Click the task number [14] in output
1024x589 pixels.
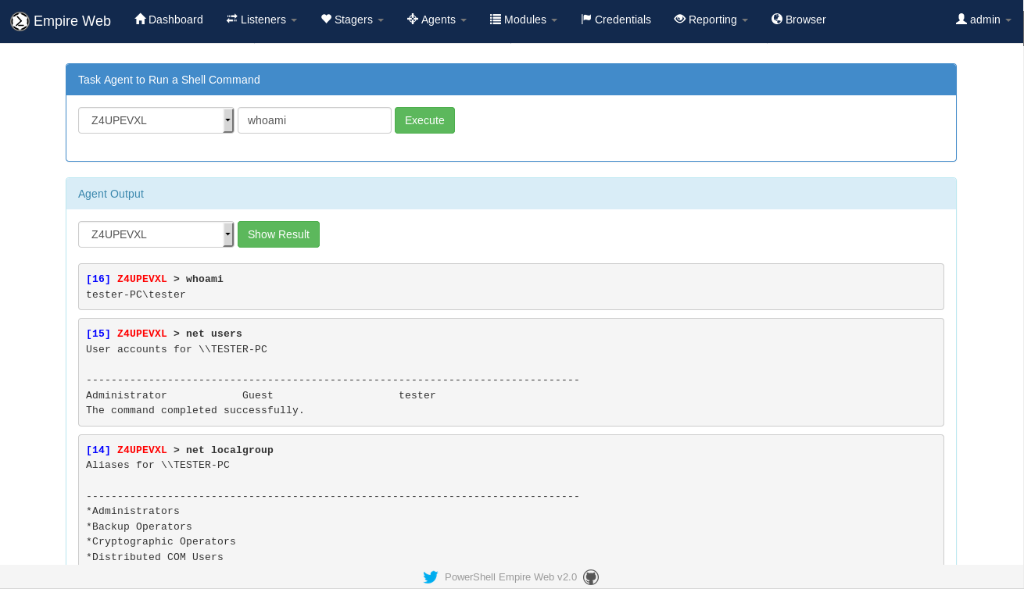coord(98,450)
